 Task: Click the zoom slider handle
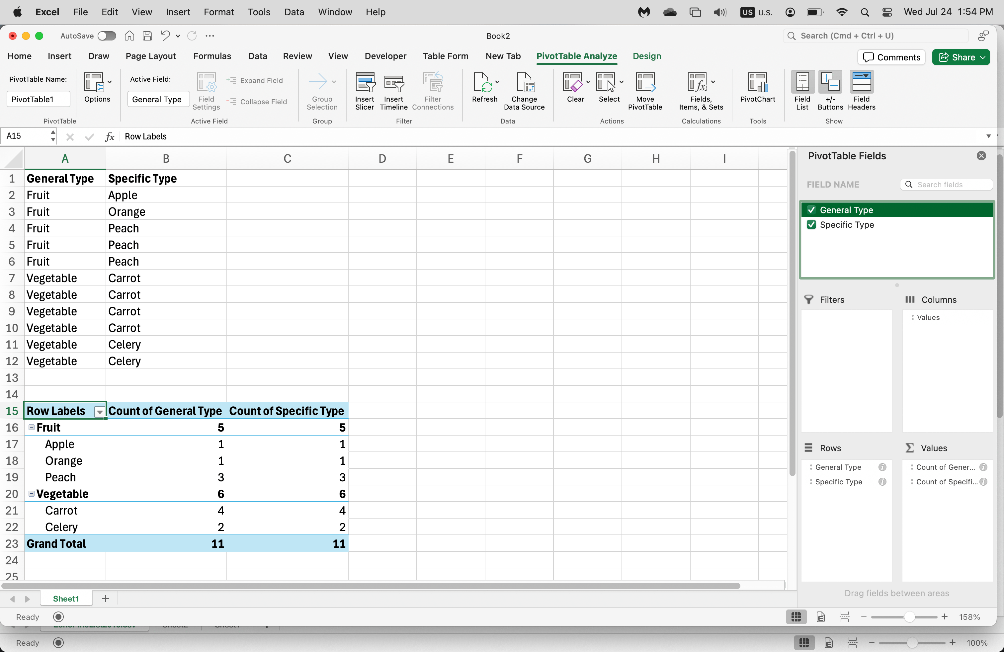tap(909, 617)
